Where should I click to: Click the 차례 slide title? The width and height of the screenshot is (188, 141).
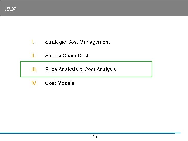[10, 9]
